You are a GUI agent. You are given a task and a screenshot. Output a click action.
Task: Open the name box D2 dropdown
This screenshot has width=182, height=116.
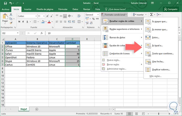[18, 33]
